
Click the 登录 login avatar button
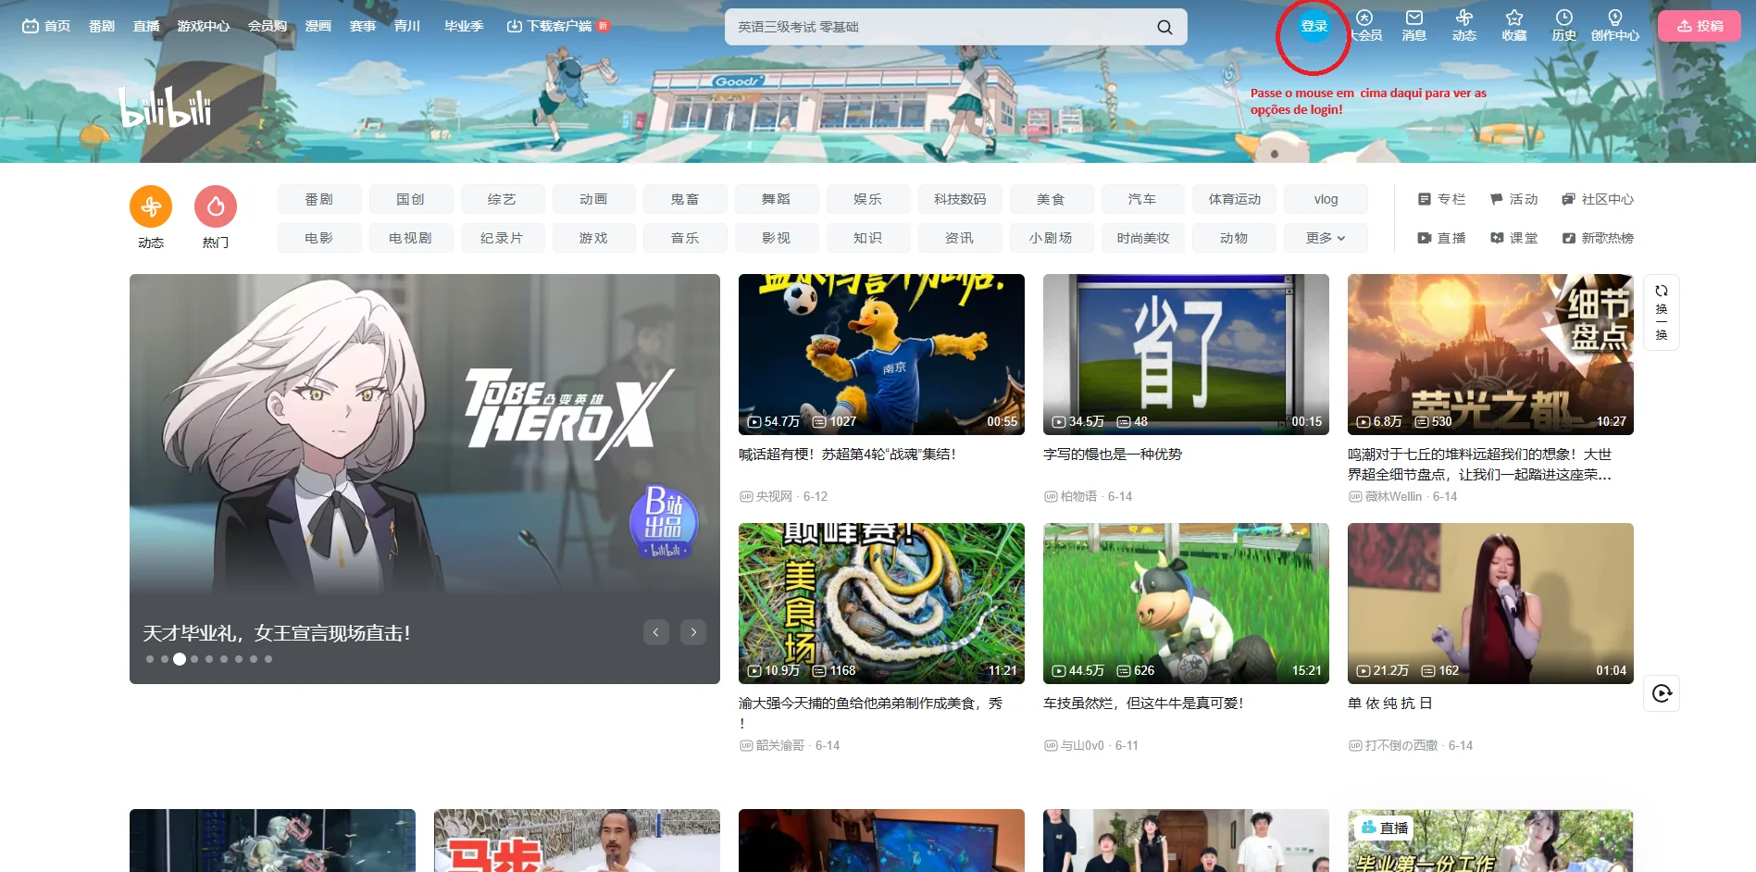(x=1314, y=26)
